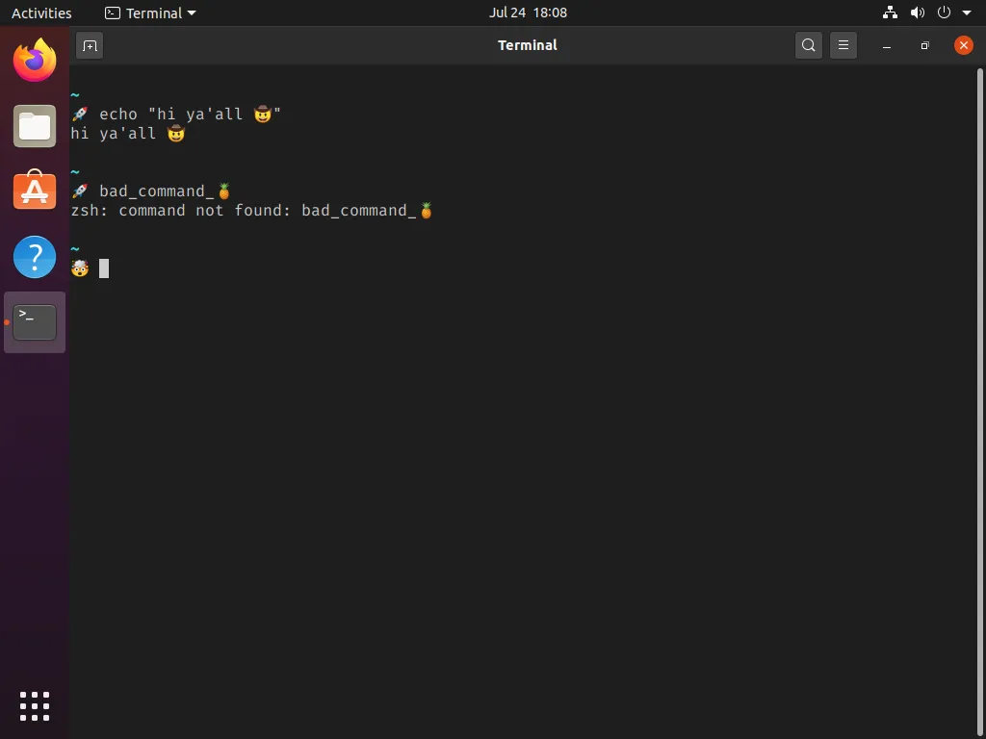986x739 pixels.
Task: Click Activities in the top bar
Action: tap(41, 13)
